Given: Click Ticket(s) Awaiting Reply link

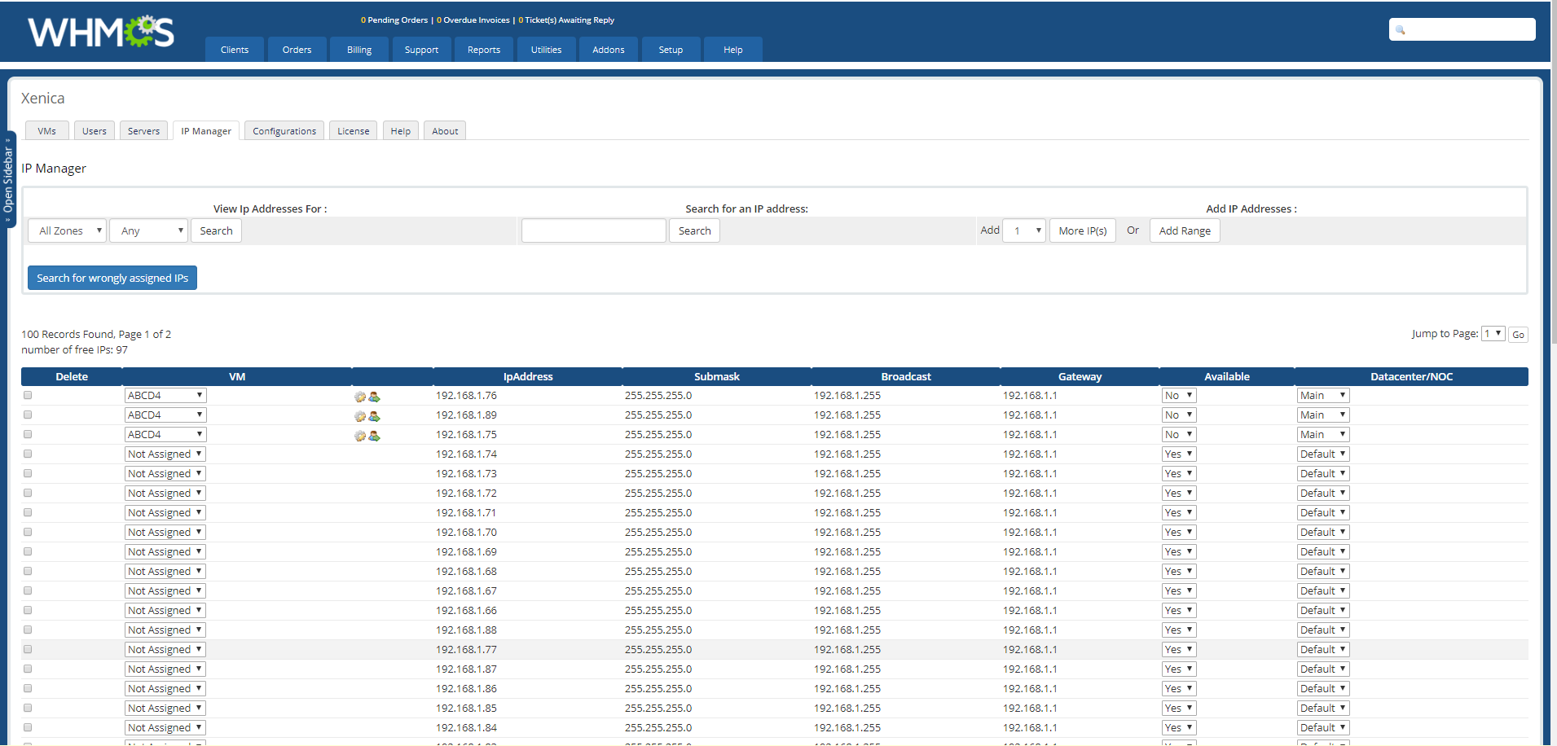Looking at the screenshot, I should (566, 20).
